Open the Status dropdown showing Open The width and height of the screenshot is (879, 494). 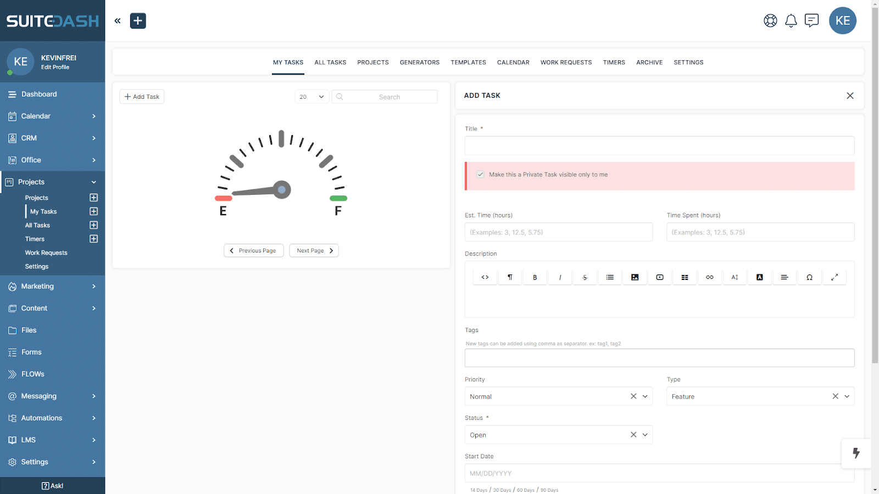pos(644,434)
